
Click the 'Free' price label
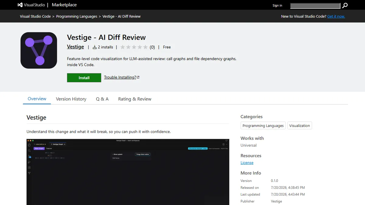pos(167,47)
